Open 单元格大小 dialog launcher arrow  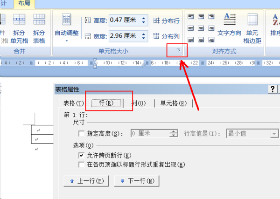(178, 50)
